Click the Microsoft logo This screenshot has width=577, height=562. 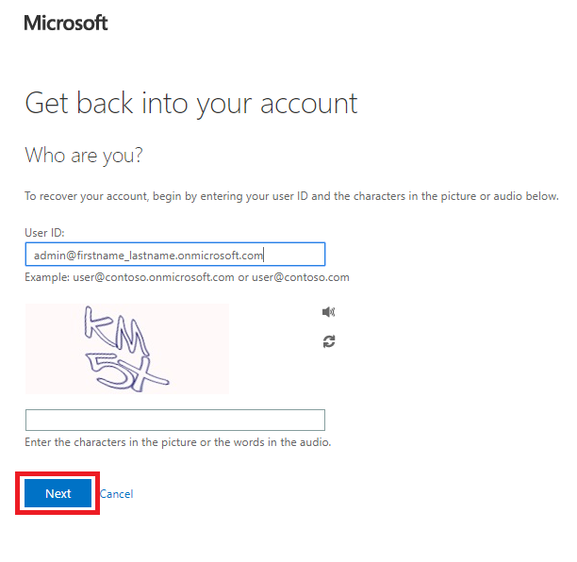pyautogui.click(x=66, y=23)
